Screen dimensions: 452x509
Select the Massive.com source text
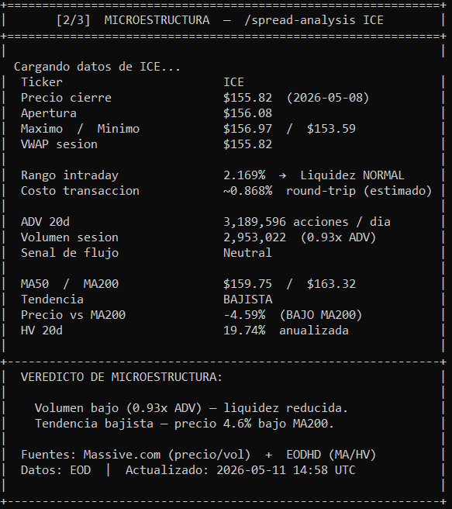(122, 455)
